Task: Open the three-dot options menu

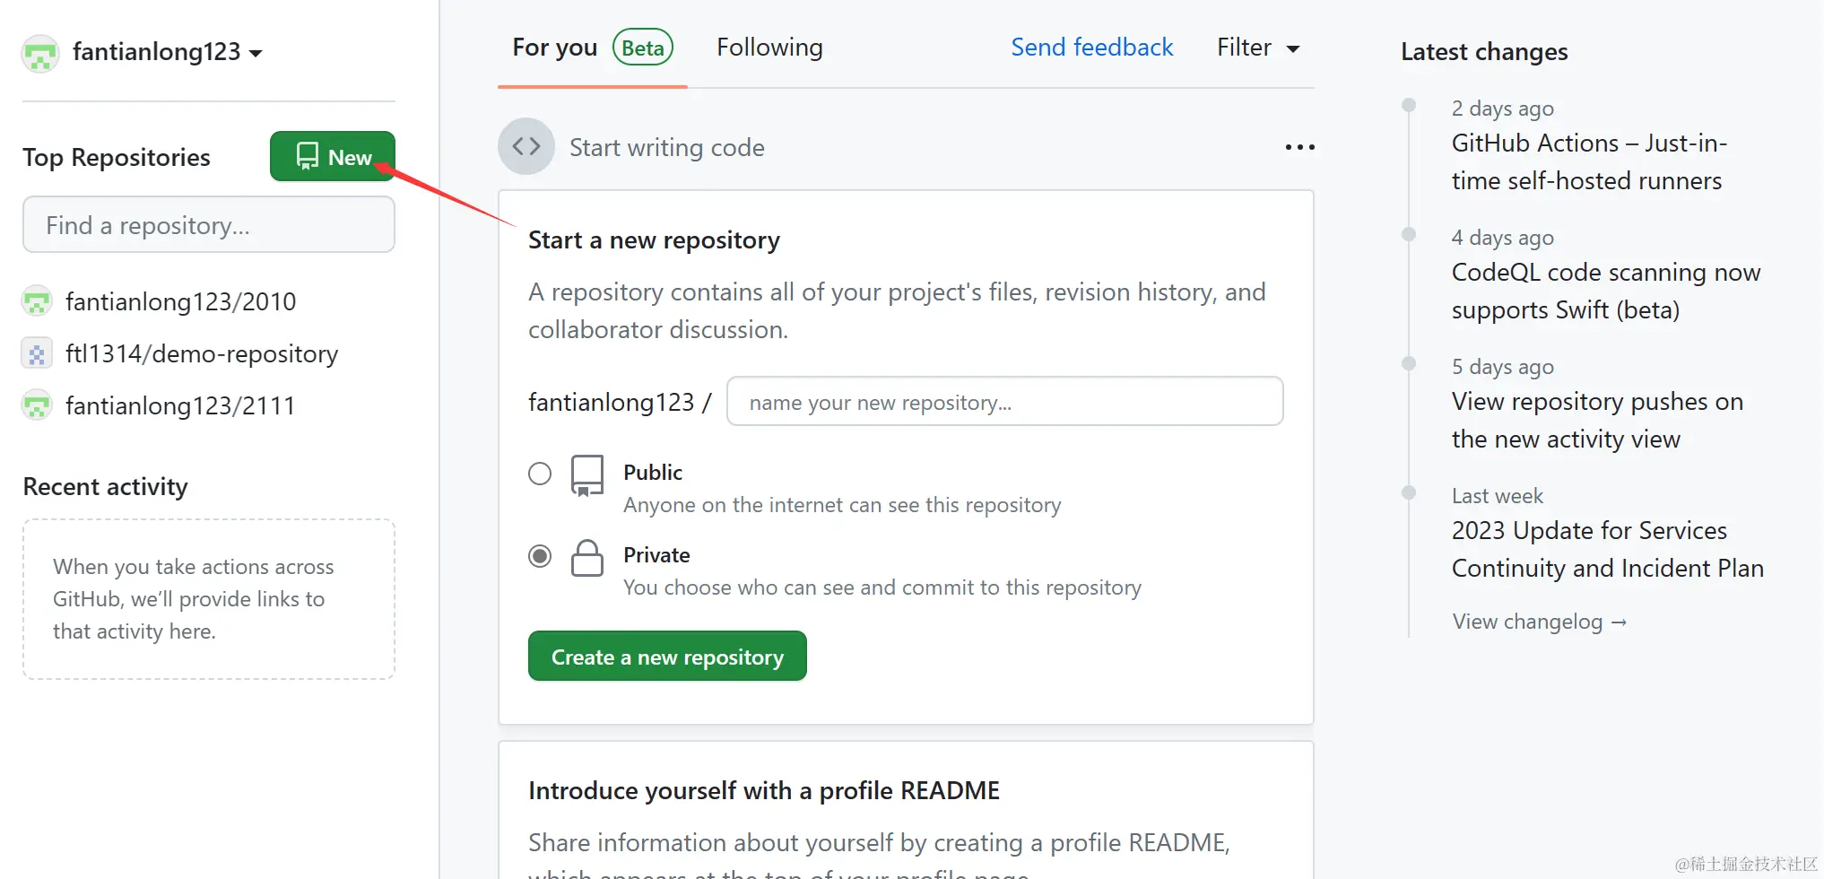Action: pos(1299,147)
